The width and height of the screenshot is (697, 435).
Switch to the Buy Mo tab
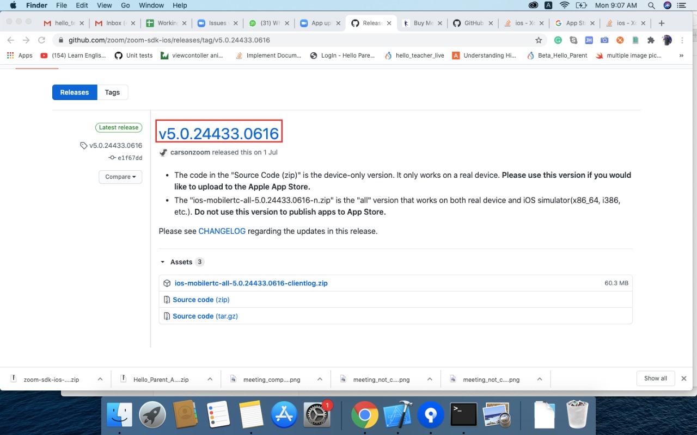423,23
